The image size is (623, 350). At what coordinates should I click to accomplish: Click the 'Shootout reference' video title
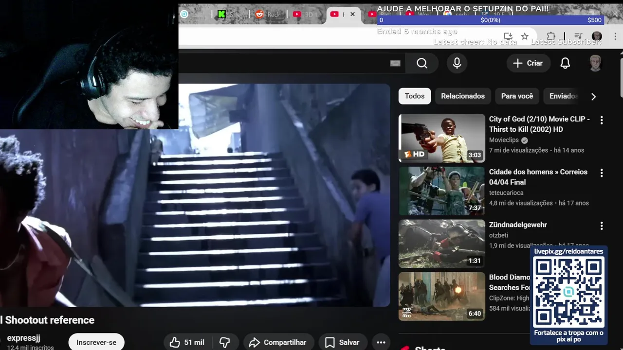(47, 320)
